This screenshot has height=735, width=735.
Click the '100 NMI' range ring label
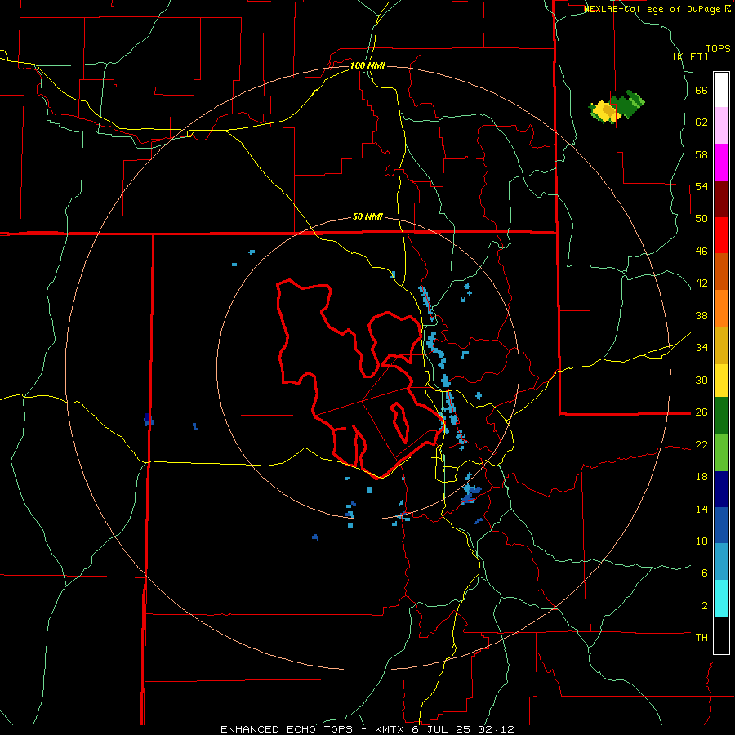367,65
